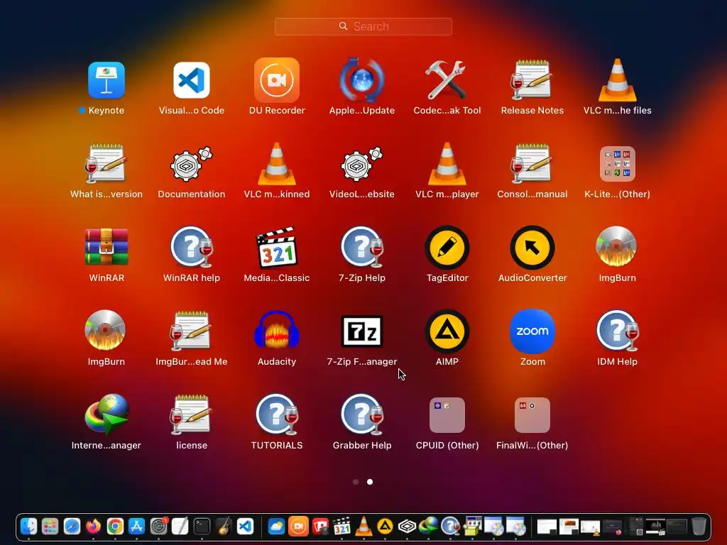727x545 pixels.
Task: Open System Preferences from the Dock
Action: pyautogui.click(x=158, y=527)
